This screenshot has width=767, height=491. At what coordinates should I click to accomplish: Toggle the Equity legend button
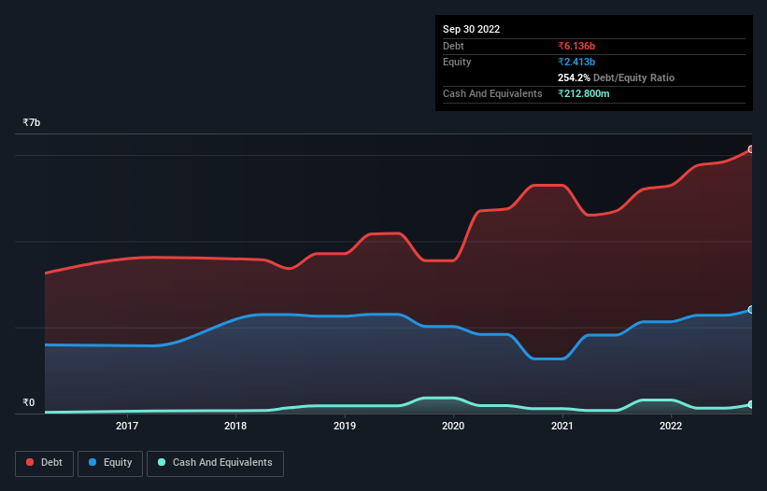coord(110,463)
